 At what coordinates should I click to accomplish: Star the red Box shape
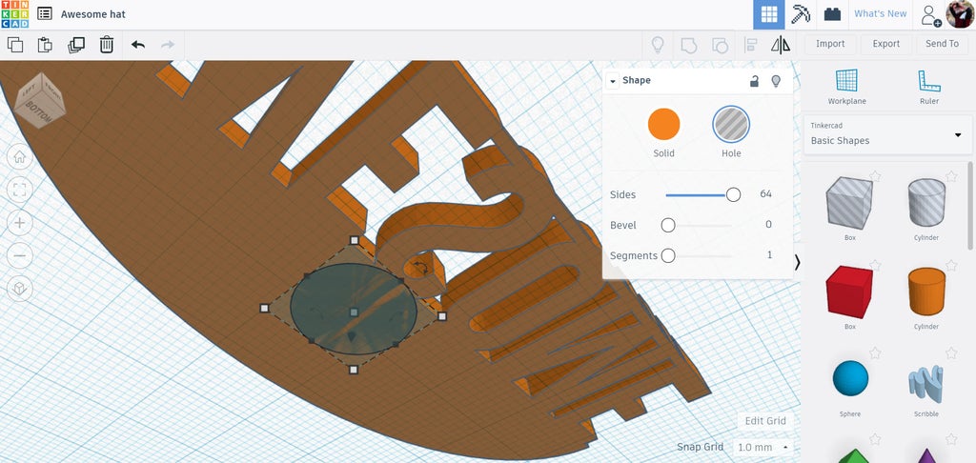point(875,265)
